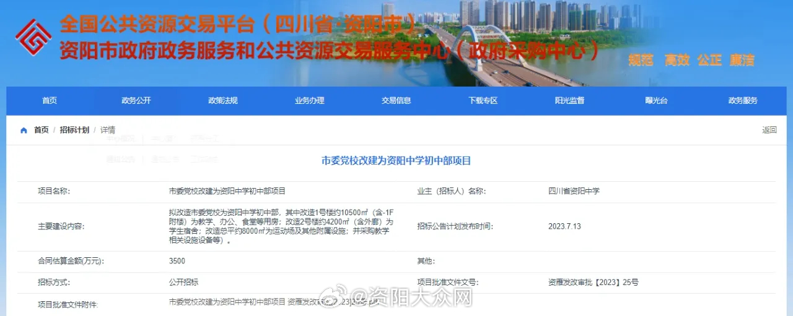Click the slogan 规范 高效 公正 廉洁
Image resolution: width=793 pixels, height=316 pixels.
[691, 60]
